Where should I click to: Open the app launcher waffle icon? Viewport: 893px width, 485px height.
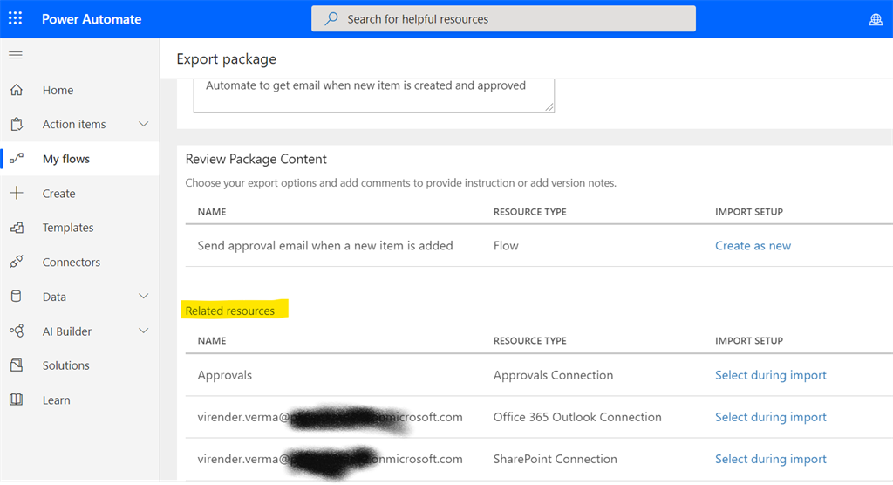pos(16,19)
